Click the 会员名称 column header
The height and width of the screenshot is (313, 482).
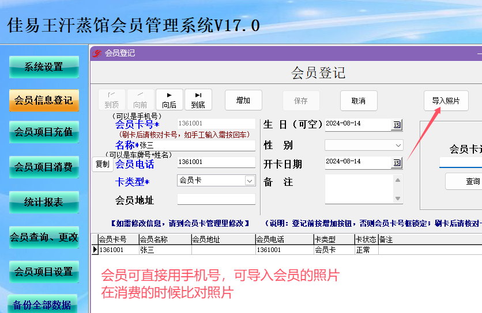[x=165, y=239]
